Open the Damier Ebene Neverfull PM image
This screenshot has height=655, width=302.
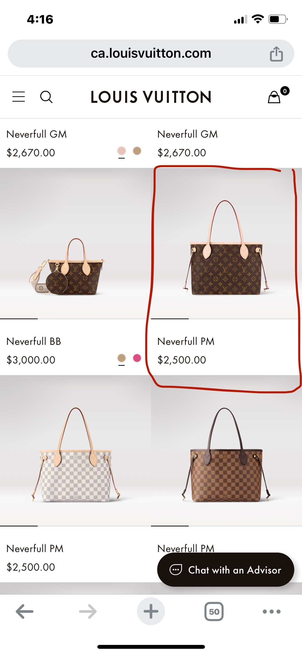click(226, 450)
